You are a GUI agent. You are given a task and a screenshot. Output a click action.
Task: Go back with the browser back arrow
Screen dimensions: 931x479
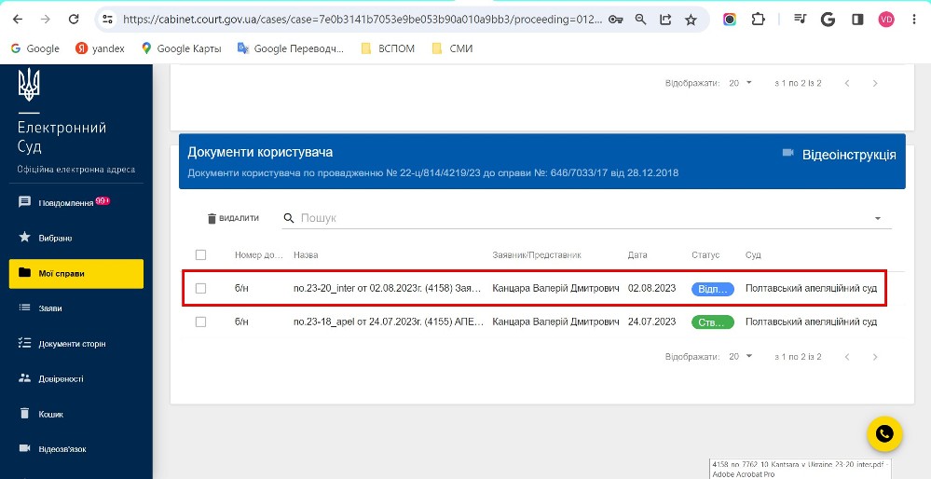(18, 20)
